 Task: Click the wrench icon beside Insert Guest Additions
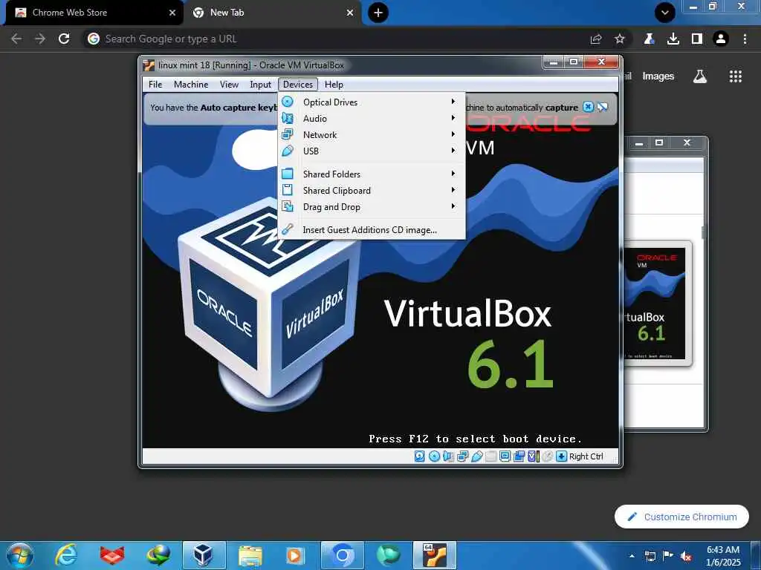click(288, 229)
